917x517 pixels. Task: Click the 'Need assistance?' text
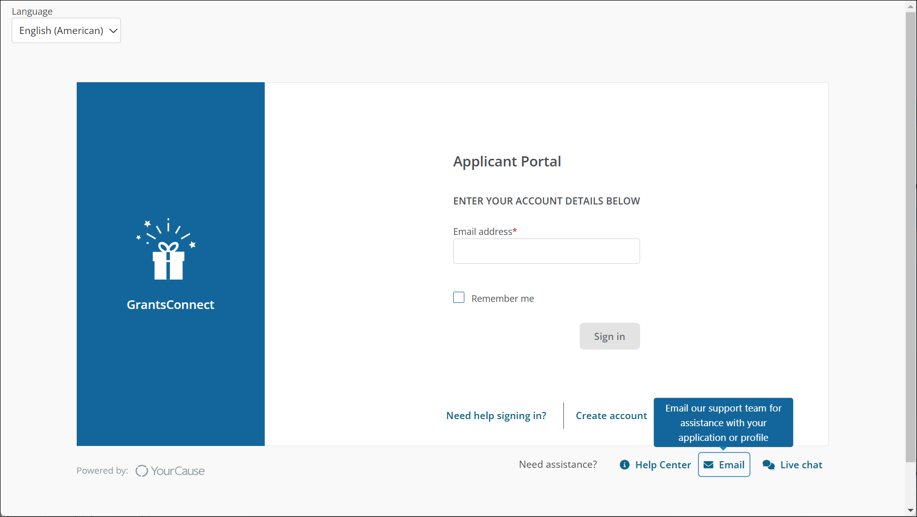(x=558, y=464)
